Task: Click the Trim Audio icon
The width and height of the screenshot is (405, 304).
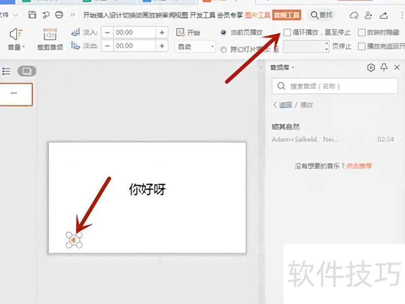Action: point(50,34)
